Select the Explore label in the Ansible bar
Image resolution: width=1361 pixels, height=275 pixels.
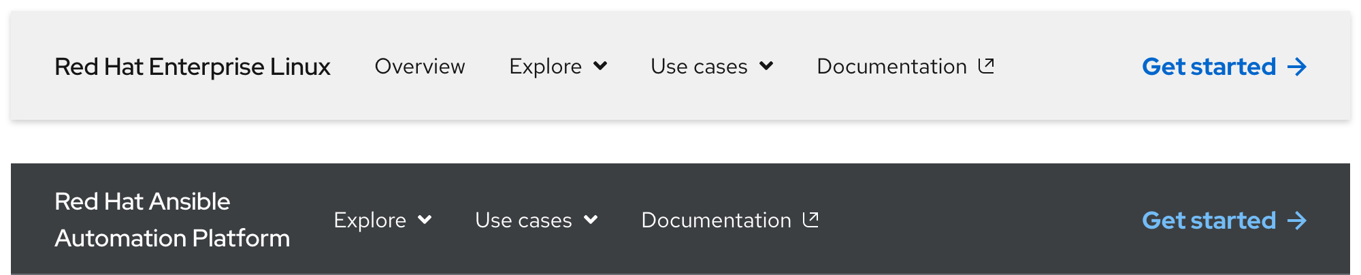point(370,221)
